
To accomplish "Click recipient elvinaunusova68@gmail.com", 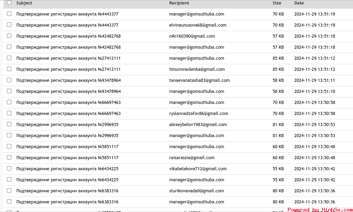I will (x=198, y=25).
